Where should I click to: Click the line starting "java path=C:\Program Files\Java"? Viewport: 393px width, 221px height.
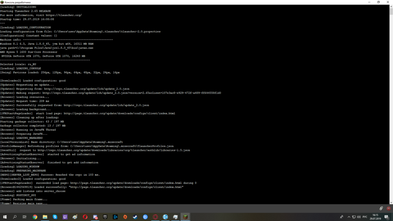point(47,48)
